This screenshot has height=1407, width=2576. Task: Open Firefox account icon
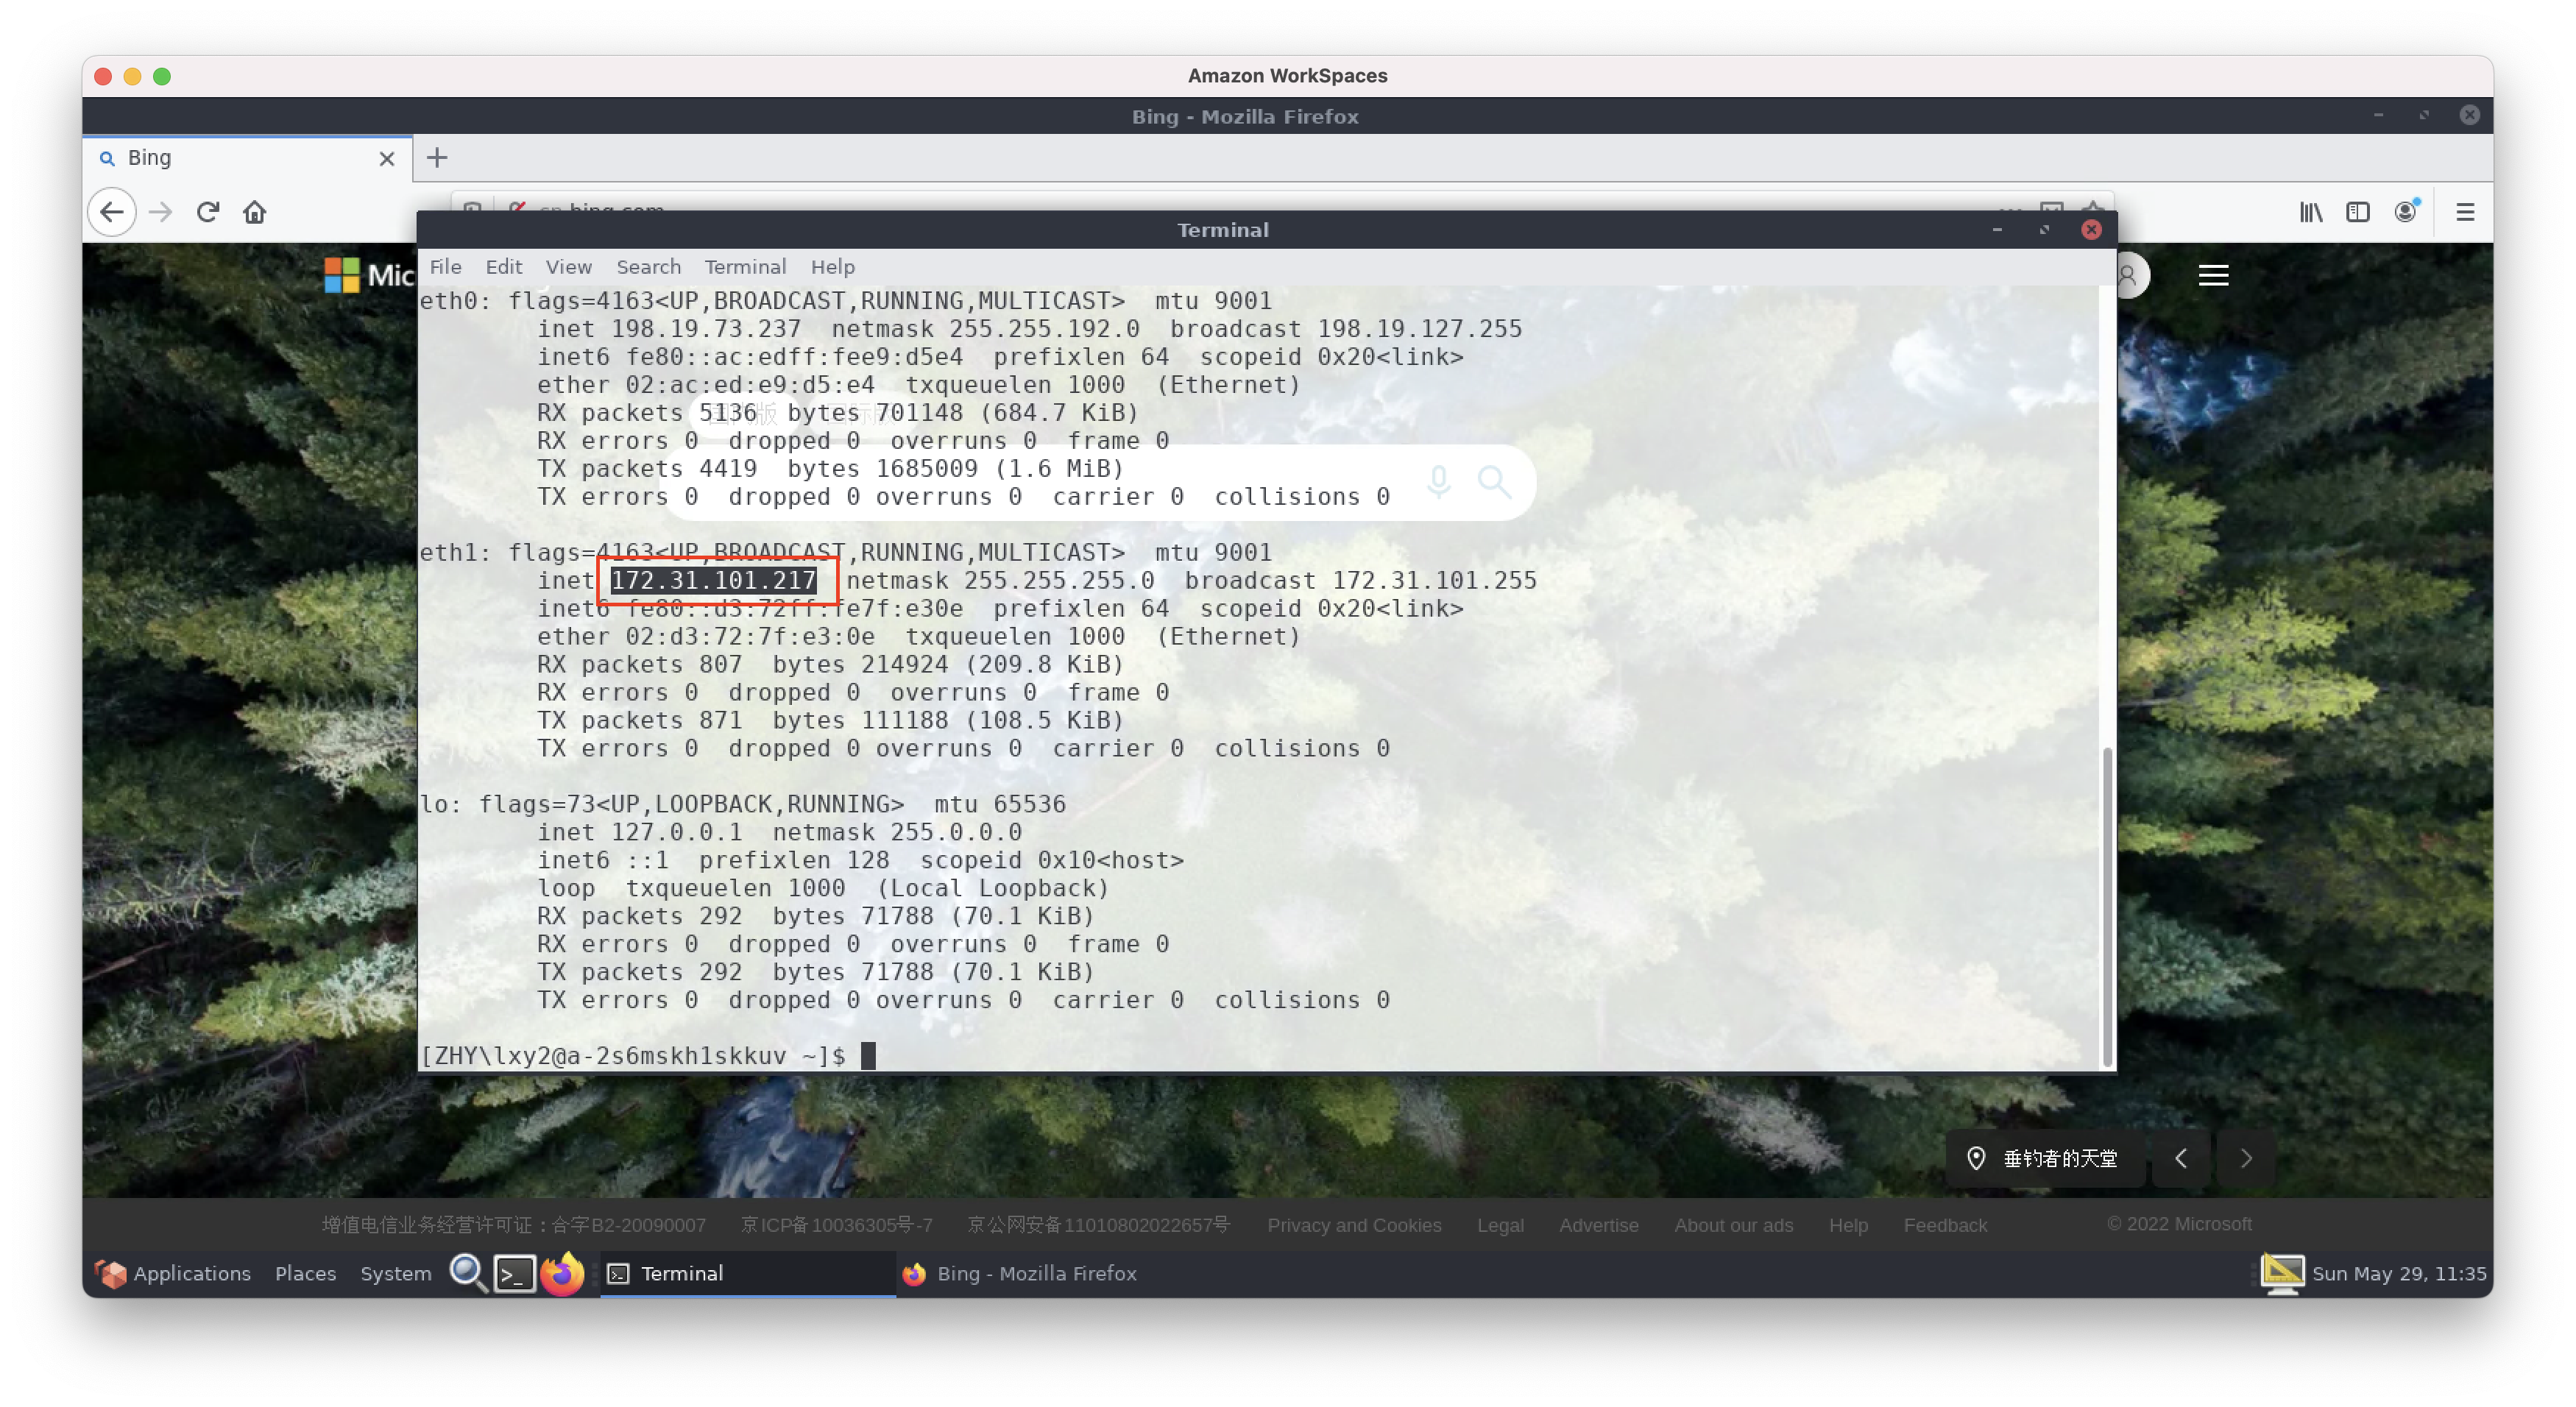coord(2405,212)
